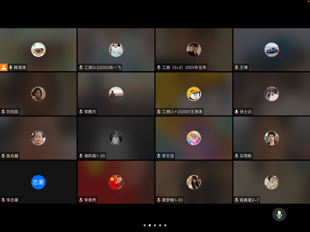The width and height of the screenshot is (310, 232).
Task: Go to the first page indicator dot
Action: coord(144,225)
